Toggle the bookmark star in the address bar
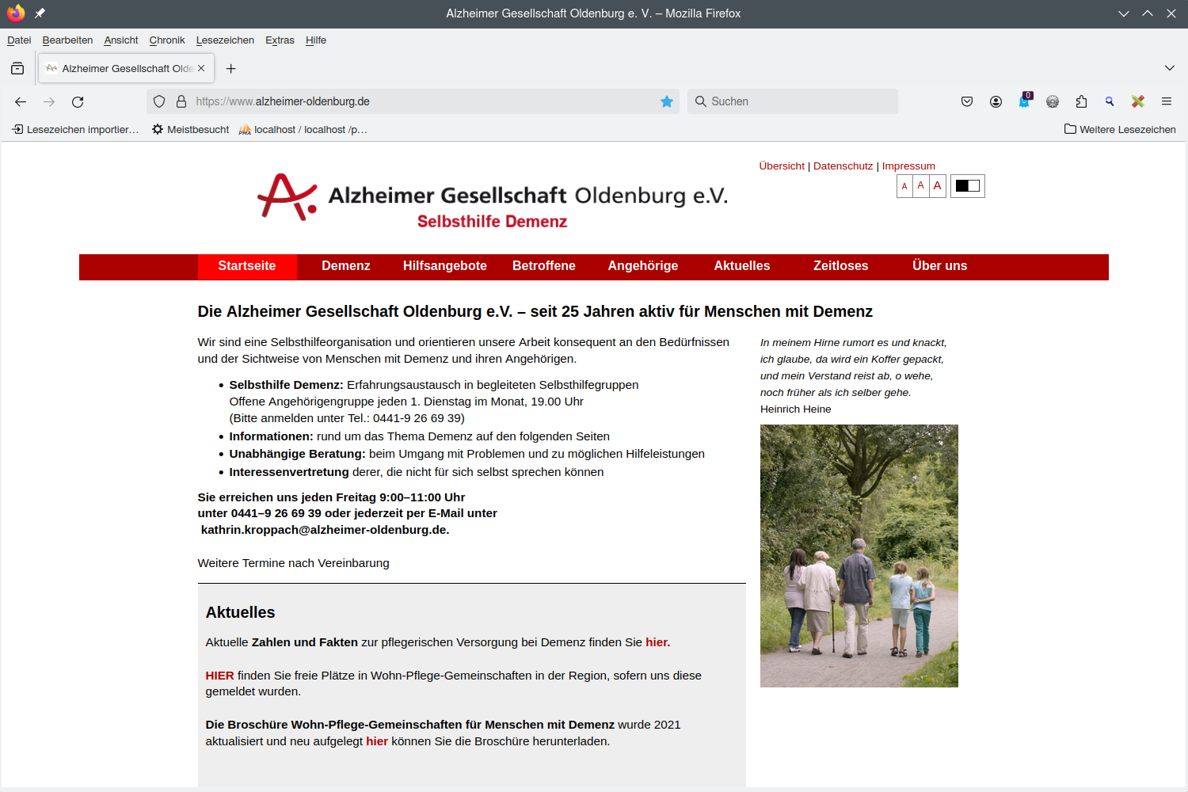The width and height of the screenshot is (1188, 792). tap(667, 101)
